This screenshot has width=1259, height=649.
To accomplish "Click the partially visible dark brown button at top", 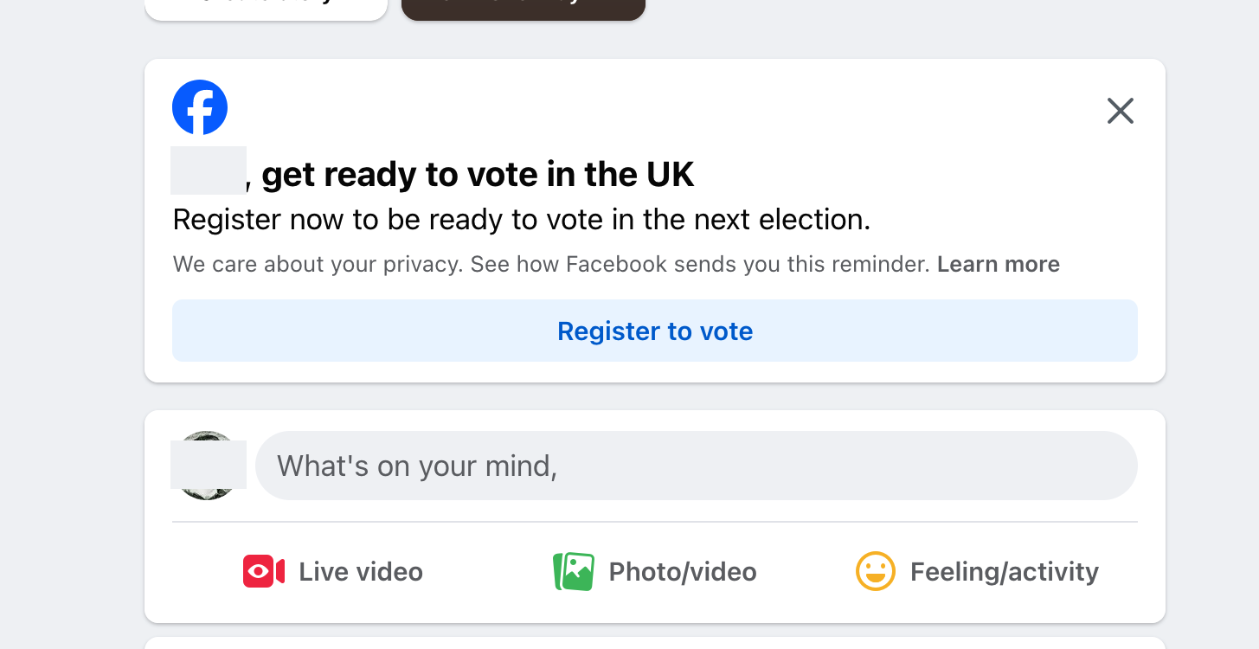I will [x=523, y=8].
